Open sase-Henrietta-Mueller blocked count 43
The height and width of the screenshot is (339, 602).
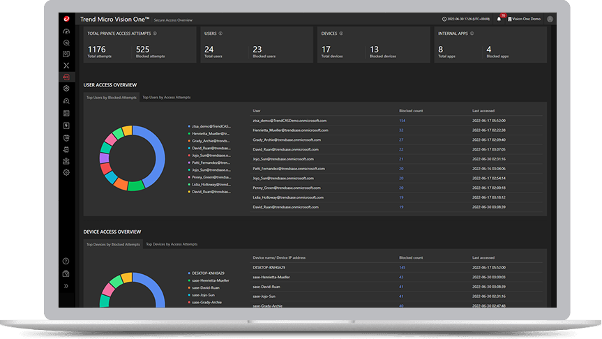click(x=401, y=277)
